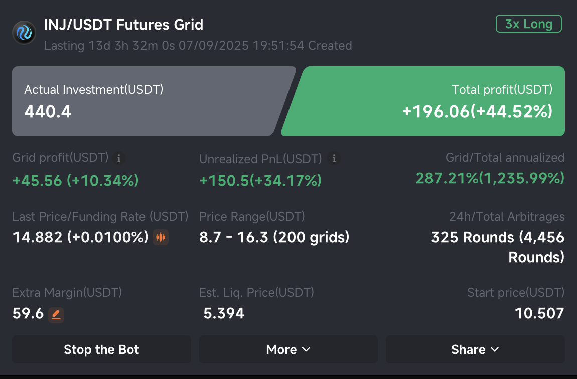This screenshot has height=379, width=577.
Task: Edit Extra Margin with pencil icon
Action: coord(56,315)
